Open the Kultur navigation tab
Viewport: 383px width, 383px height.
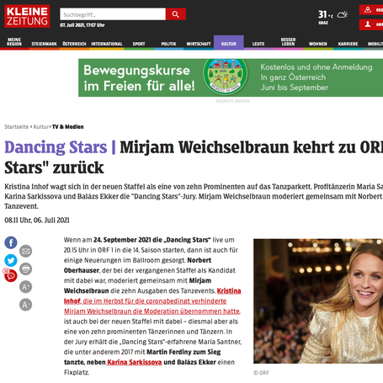pos(229,43)
